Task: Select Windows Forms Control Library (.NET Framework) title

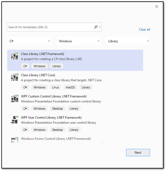Action: 56,139
